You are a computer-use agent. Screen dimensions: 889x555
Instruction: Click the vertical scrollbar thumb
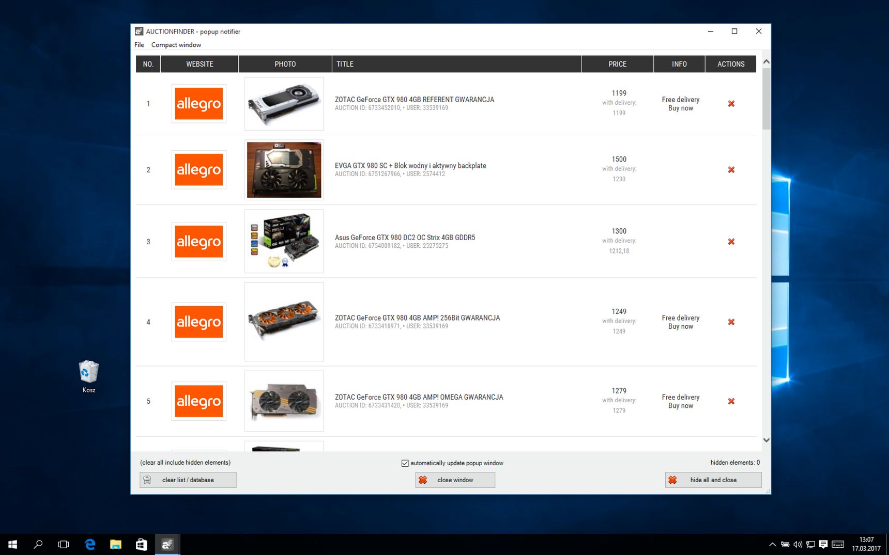point(767,99)
